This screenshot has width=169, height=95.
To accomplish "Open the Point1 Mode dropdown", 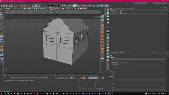I will tap(140, 80).
